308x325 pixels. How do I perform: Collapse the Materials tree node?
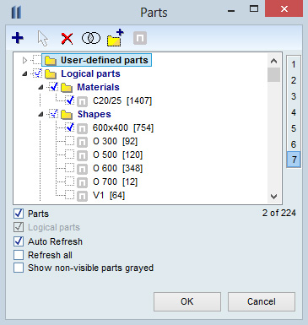pos(41,87)
